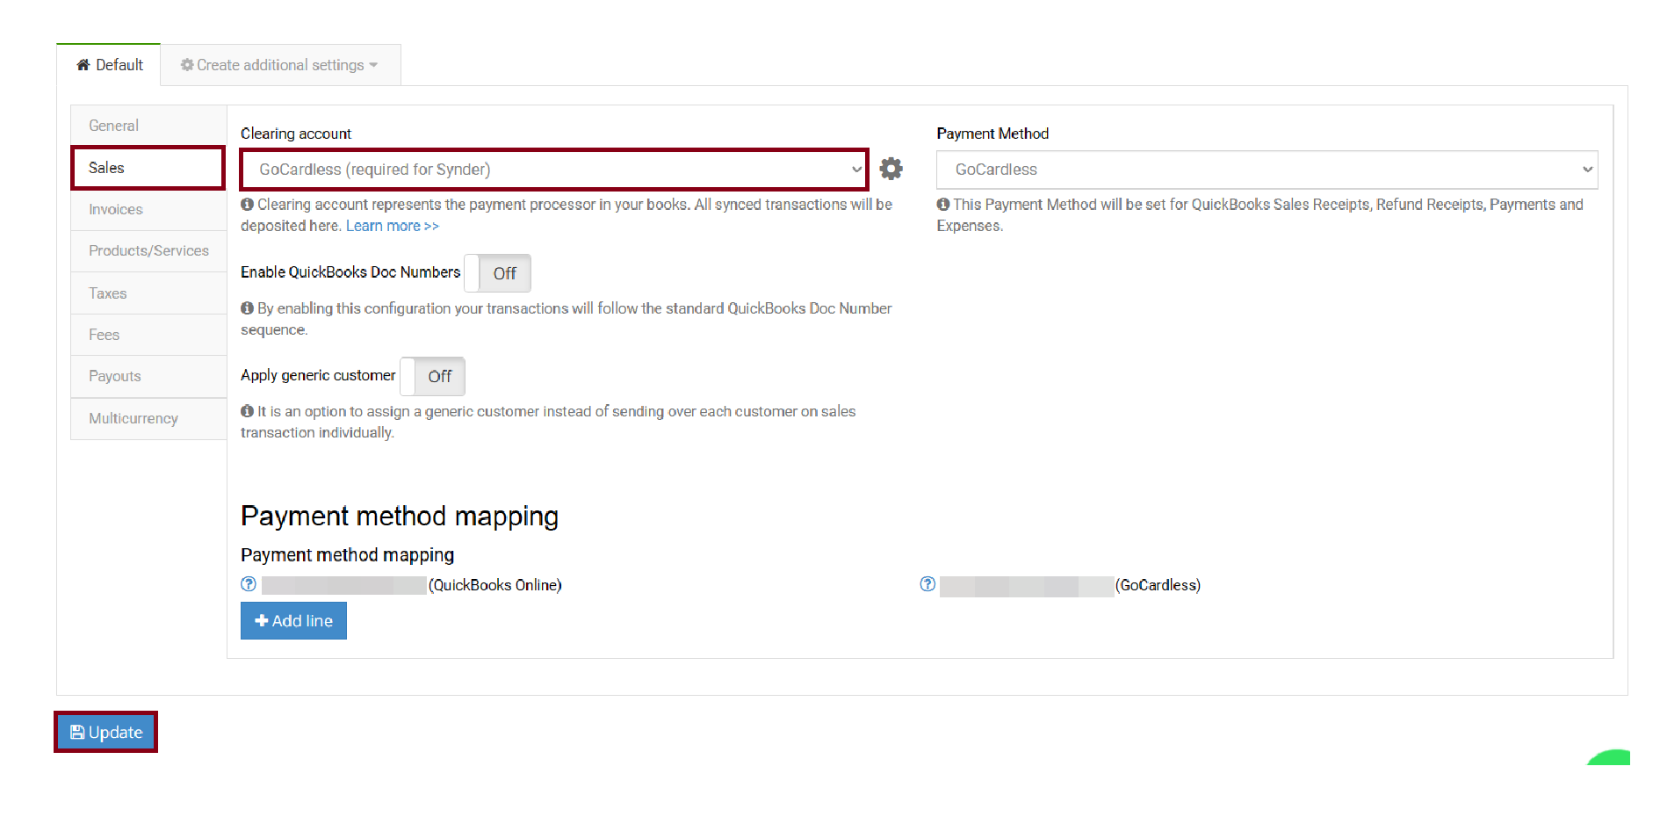
Task: Click the Payment Method label
Action: [992, 134]
